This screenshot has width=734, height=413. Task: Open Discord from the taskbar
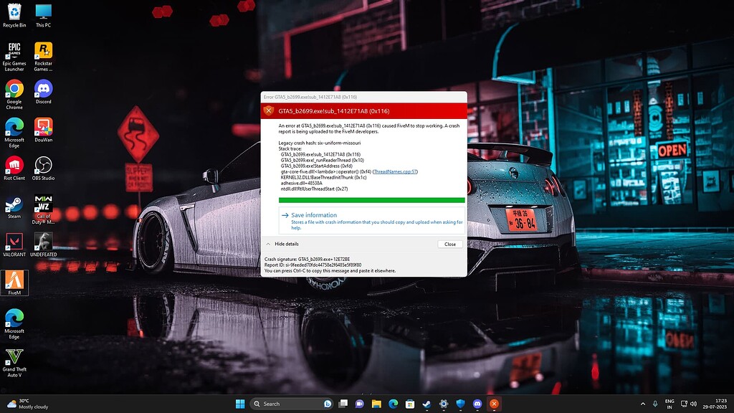tap(477, 404)
